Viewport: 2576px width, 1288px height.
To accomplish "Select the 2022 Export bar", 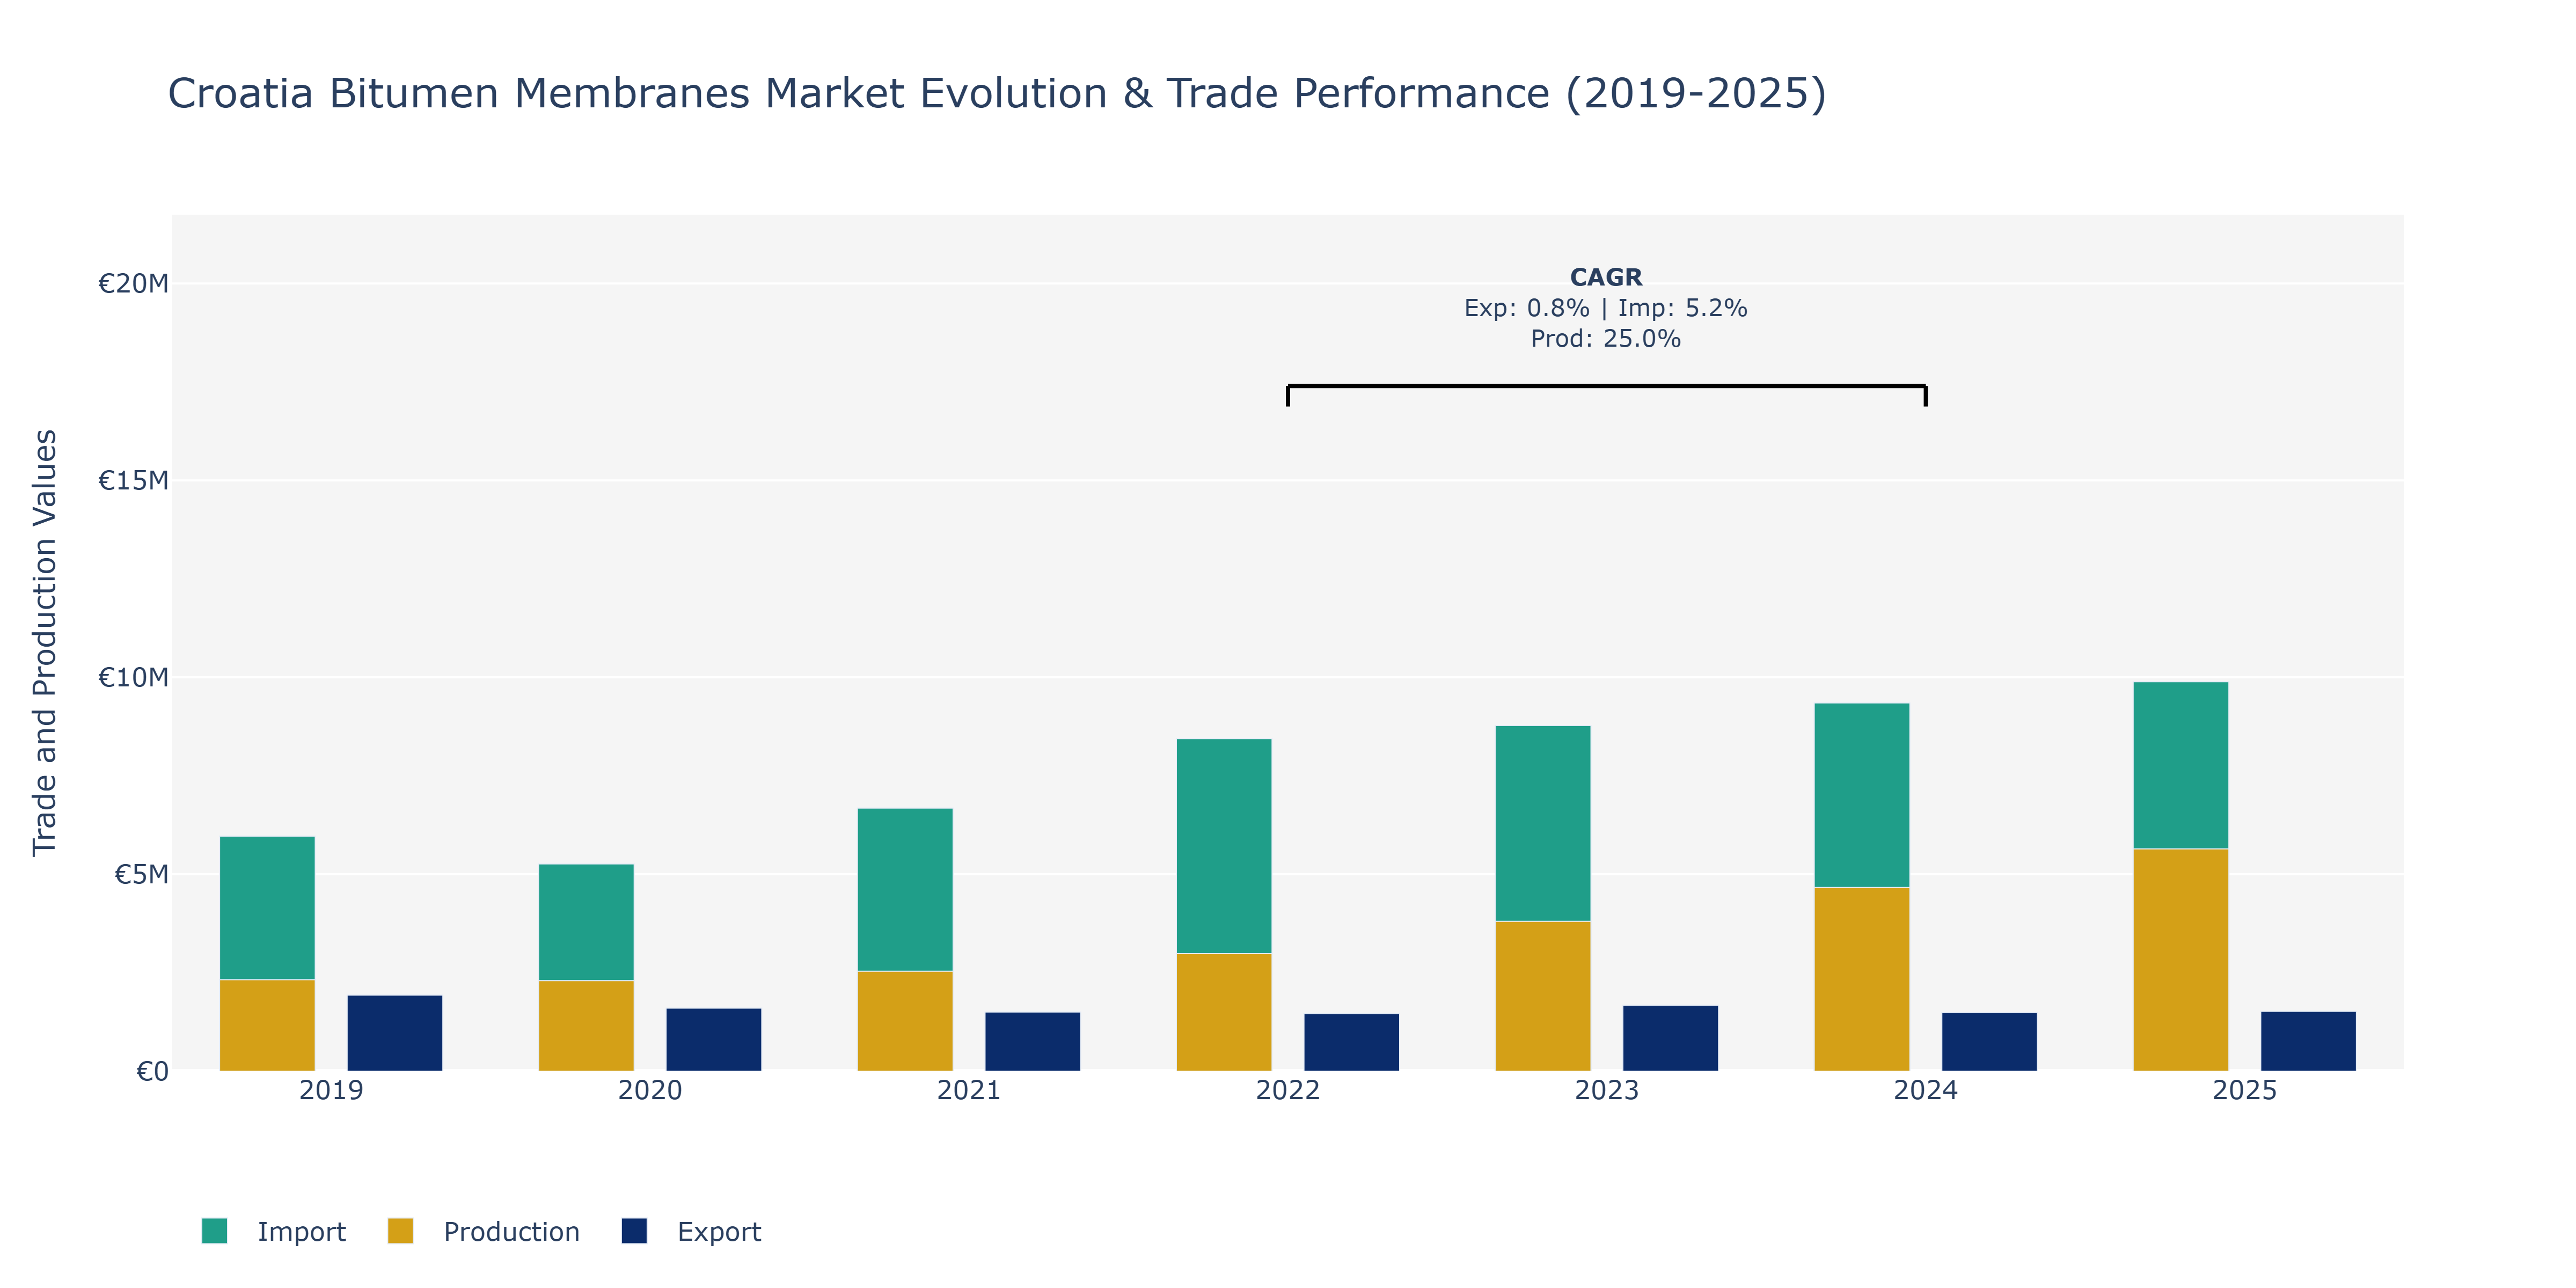I will 1352,1043.
